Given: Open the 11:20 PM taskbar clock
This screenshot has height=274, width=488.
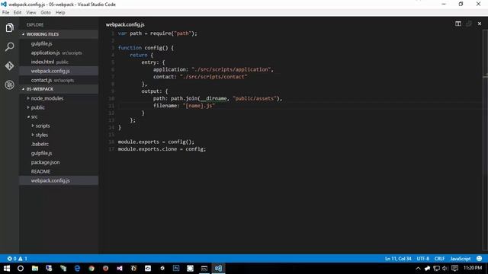Looking at the screenshot, I should pos(473,268).
